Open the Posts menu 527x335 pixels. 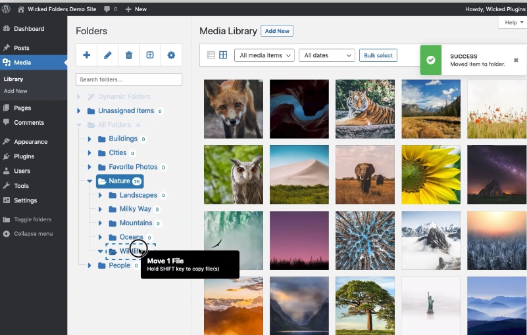[22, 48]
